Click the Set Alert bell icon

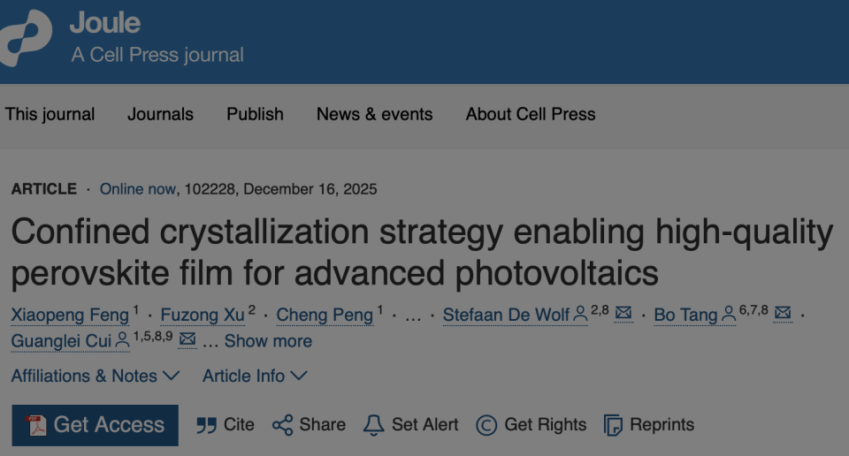(x=374, y=425)
